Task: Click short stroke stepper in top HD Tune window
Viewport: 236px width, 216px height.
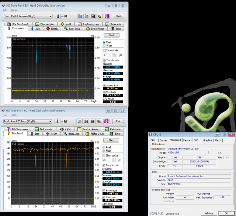Action: coord(114,55)
